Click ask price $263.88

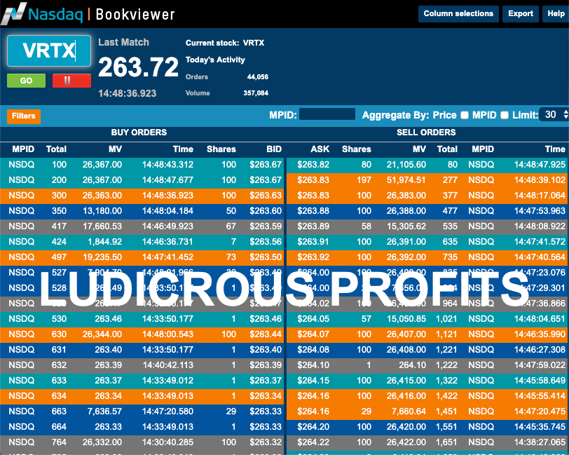coord(313,211)
